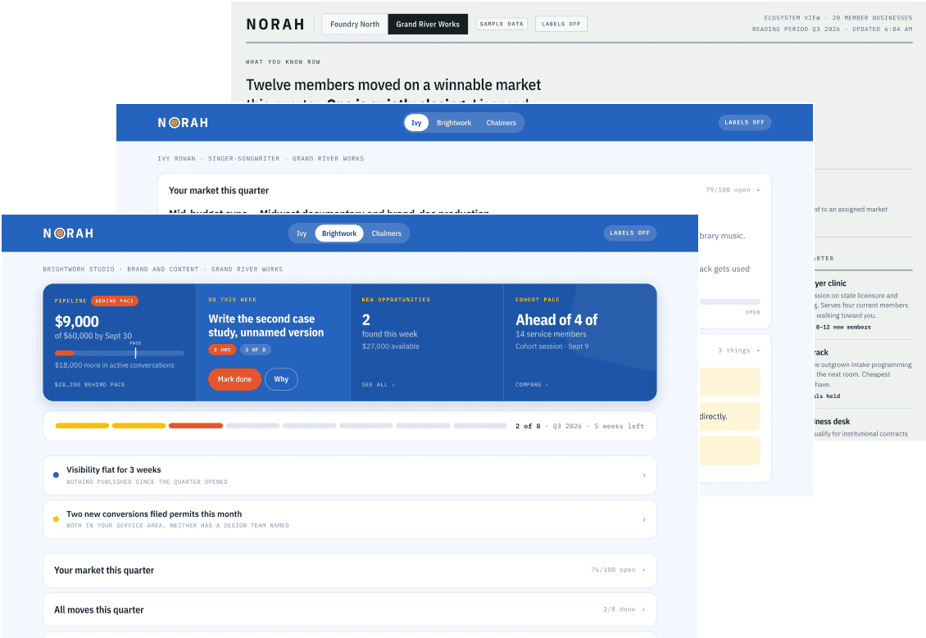This screenshot has height=638, width=926.
Task: Open the COMPARE cohort pace link
Action: [532, 385]
